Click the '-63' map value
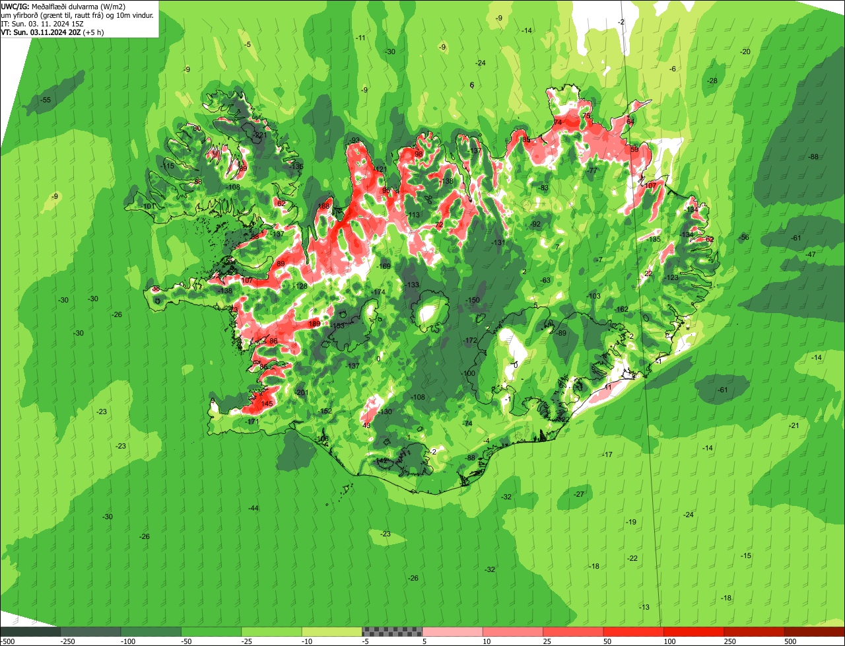This screenshot has height=646, width=845. tap(545, 280)
